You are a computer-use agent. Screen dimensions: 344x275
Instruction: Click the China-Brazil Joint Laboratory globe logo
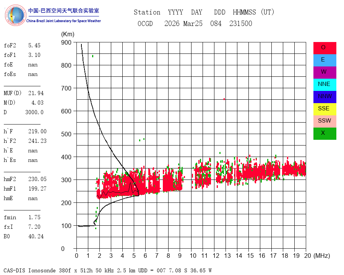pos(15,15)
